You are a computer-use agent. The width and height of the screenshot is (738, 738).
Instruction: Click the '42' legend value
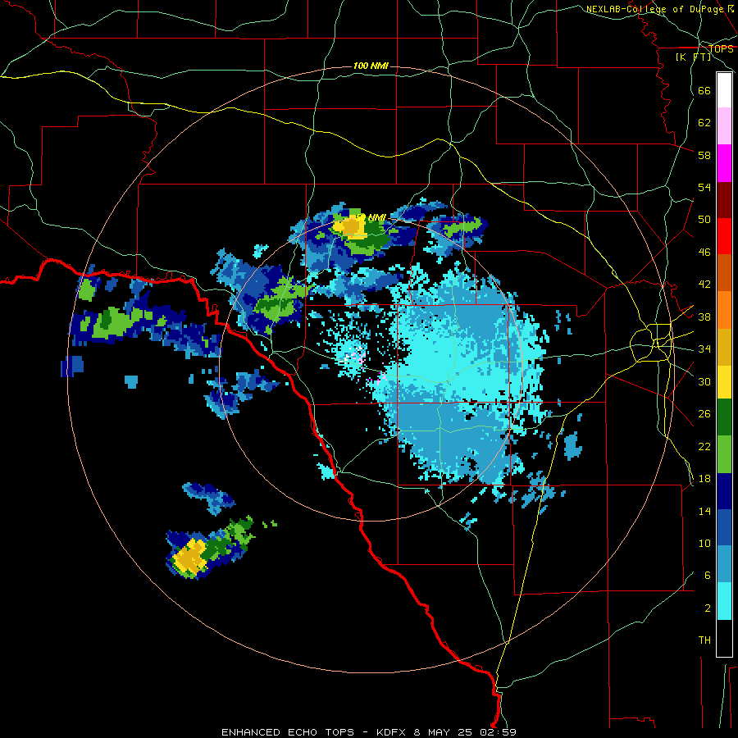(x=704, y=284)
